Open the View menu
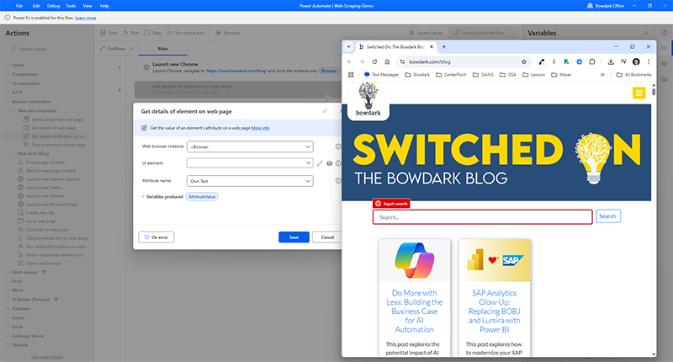 click(87, 6)
